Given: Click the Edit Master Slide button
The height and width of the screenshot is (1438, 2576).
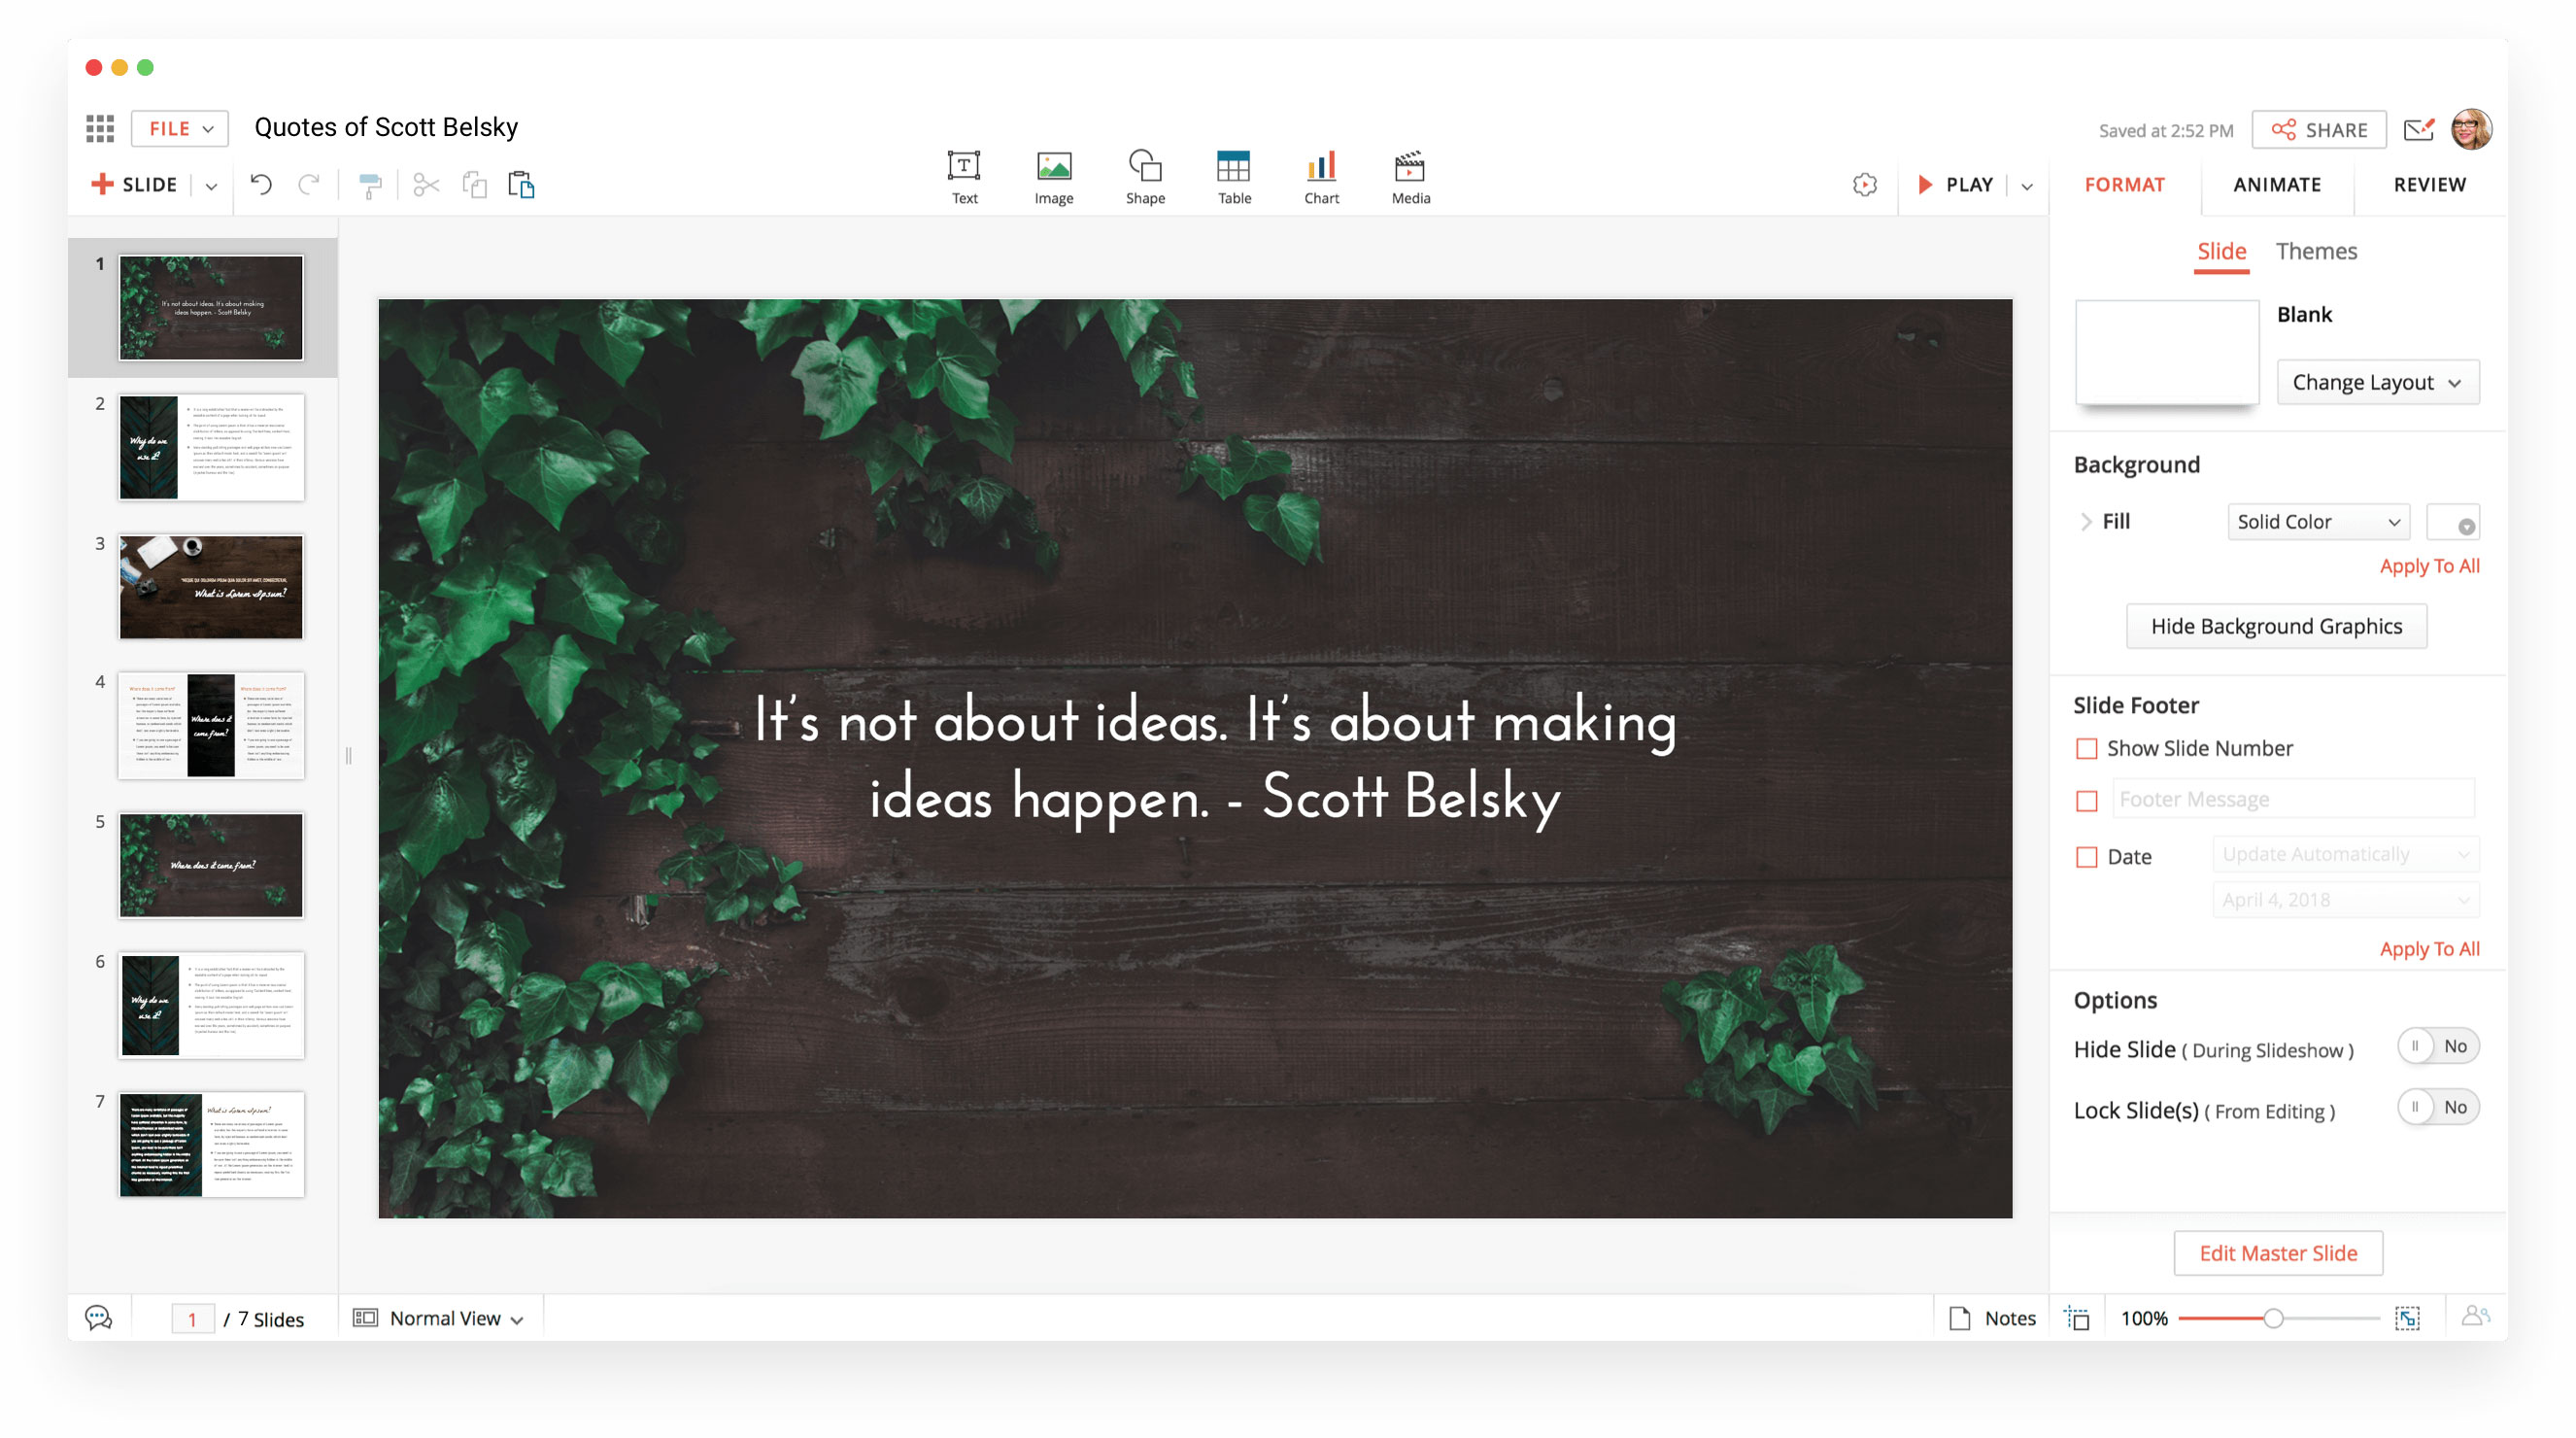Looking at the screenshot, I should (x=2277, y=1252).
